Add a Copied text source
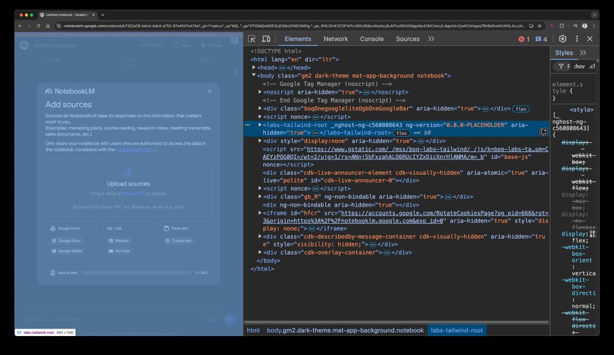The height and width of the screenshot is (355, 614). (x=179, y=241)
